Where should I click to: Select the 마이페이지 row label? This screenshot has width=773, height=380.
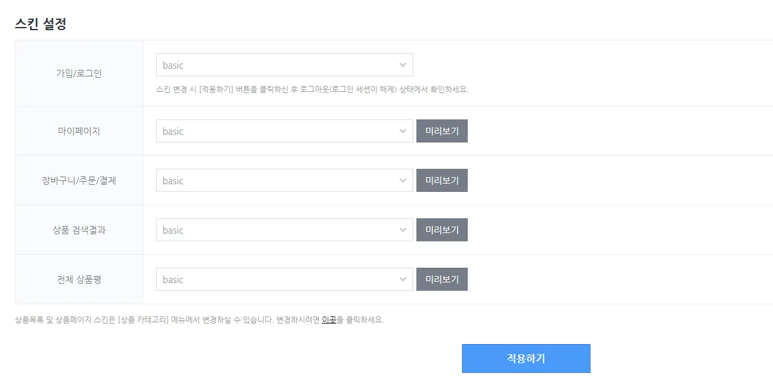[79, 131]
